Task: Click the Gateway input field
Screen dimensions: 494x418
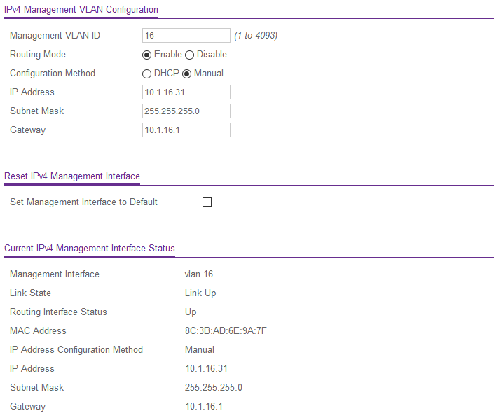Action: click(186, 130)
